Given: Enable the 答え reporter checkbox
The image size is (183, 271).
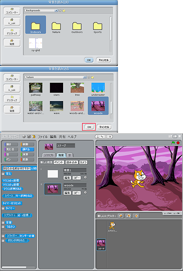Looking at the screenshot, I should coord(3,174).
